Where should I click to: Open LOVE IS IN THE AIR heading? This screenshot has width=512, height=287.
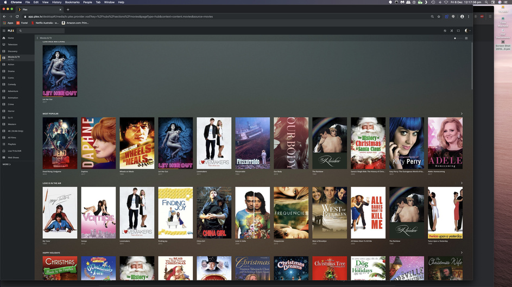click(x=52, y=183)
